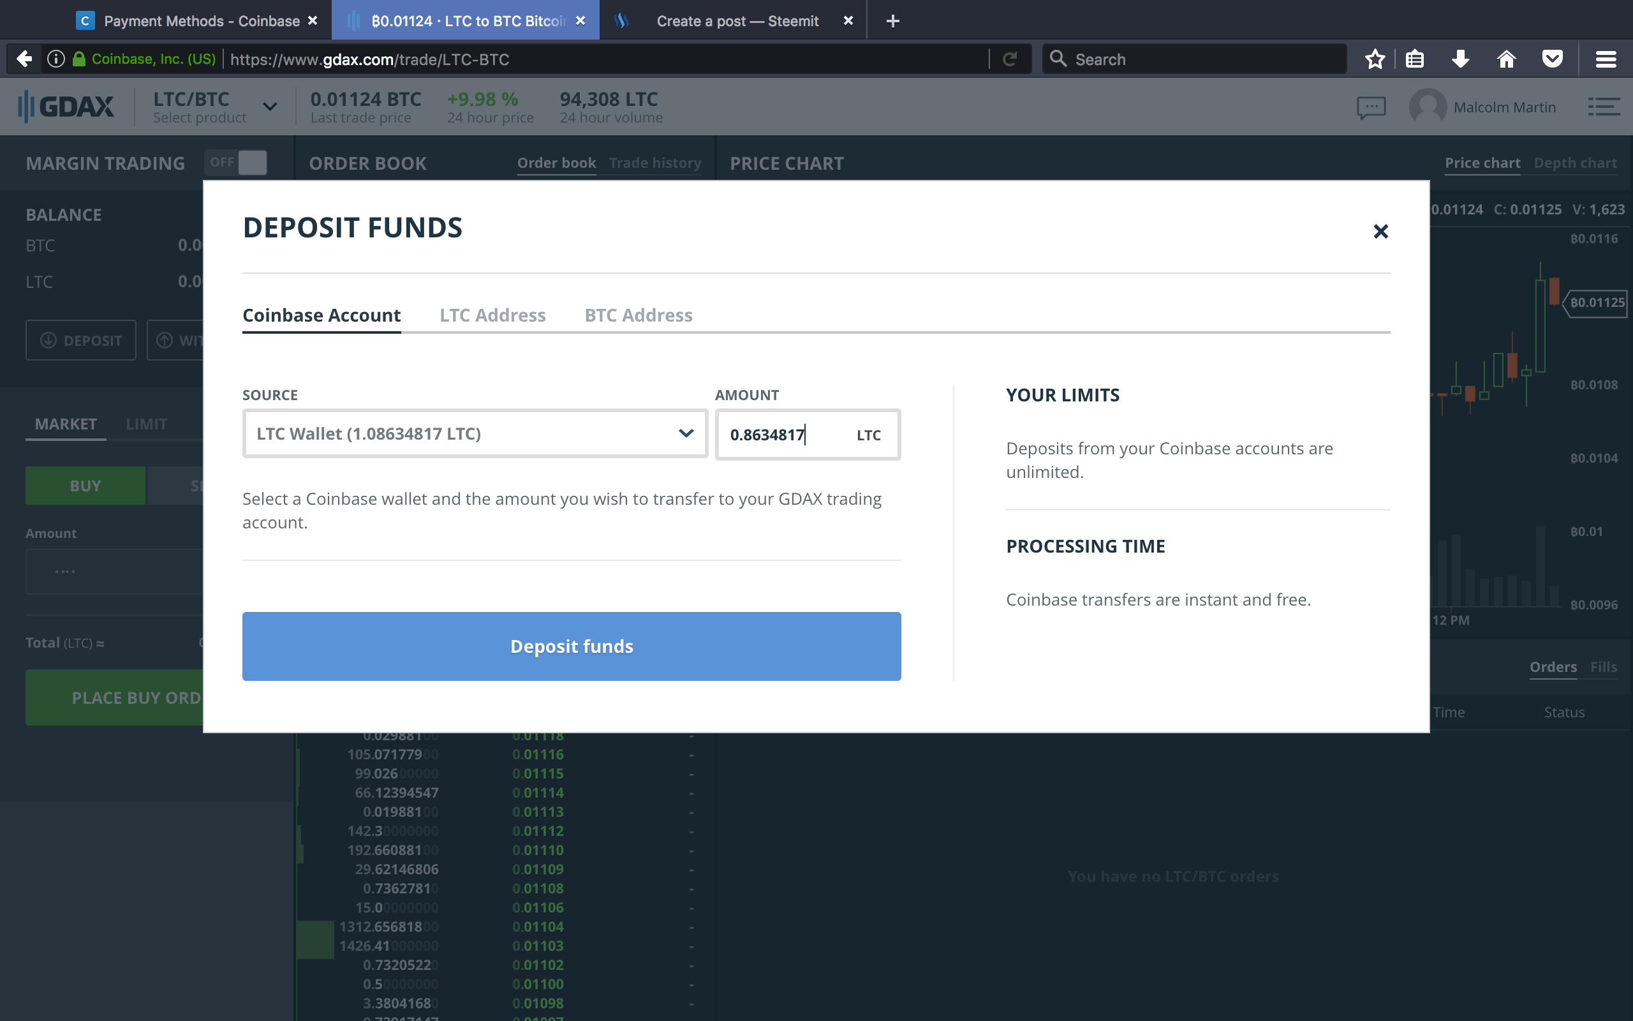Image resolution: width=1633 pixels, height=1021 pixels.
Task: Go to the browser home icon
Action: [1506, 59]
